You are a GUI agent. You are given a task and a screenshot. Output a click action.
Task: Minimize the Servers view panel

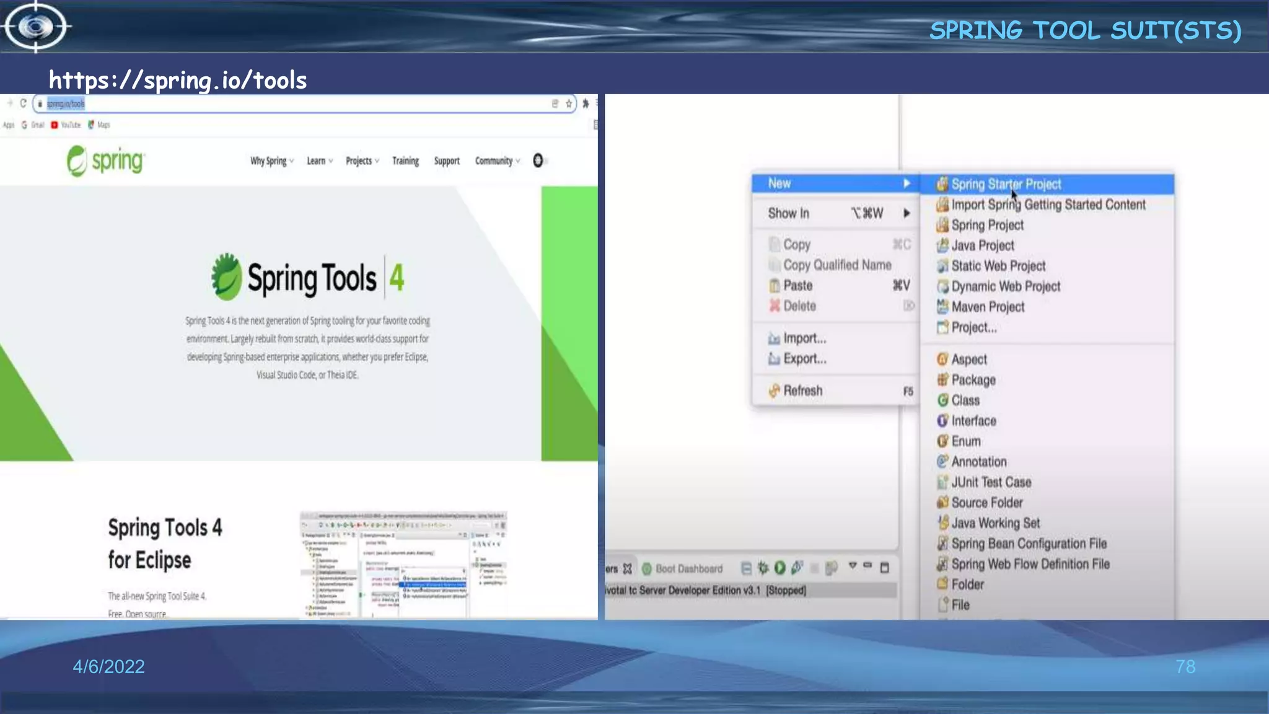[867, 566]
